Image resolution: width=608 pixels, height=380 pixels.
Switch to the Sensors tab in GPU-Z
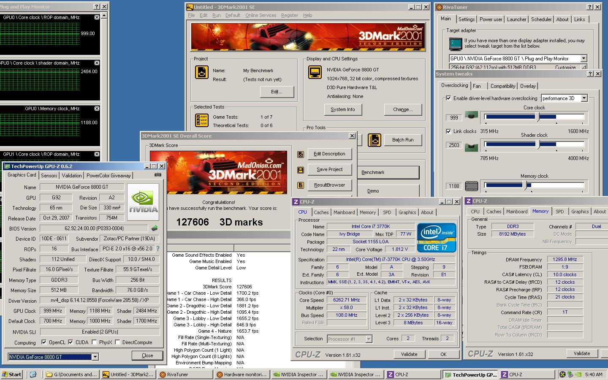(49, 176)
